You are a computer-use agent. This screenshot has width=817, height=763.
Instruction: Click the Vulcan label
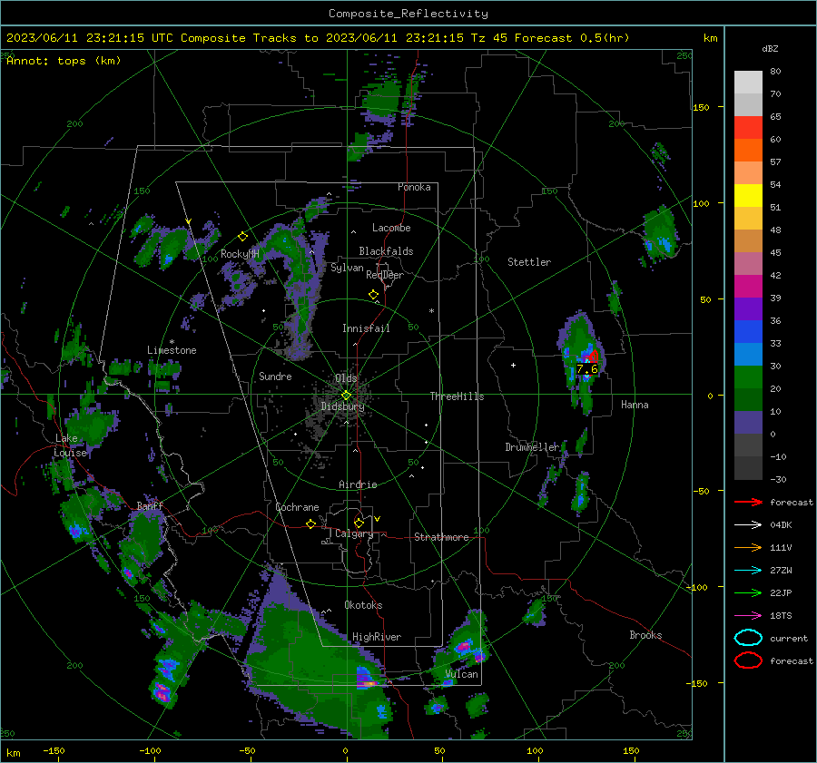[x=462, y=674]
